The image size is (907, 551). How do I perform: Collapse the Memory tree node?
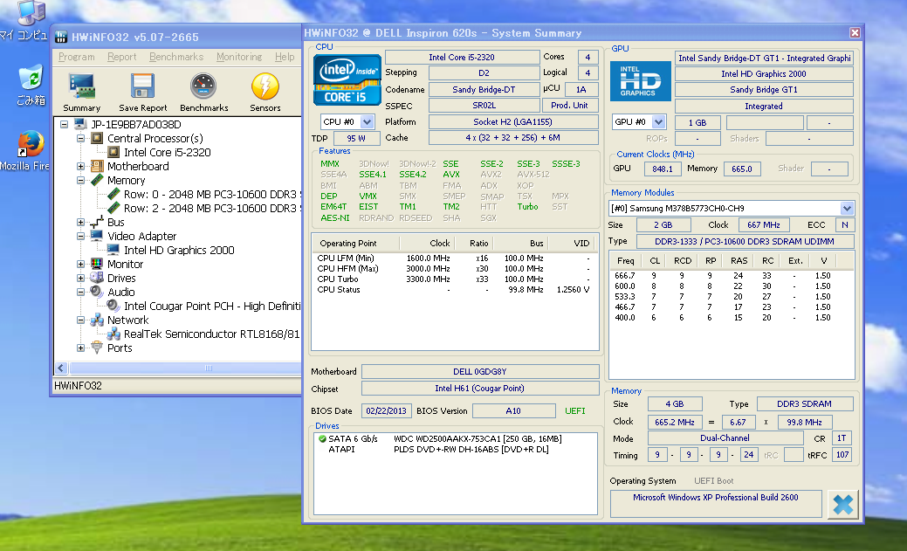[x=81, y=180]
